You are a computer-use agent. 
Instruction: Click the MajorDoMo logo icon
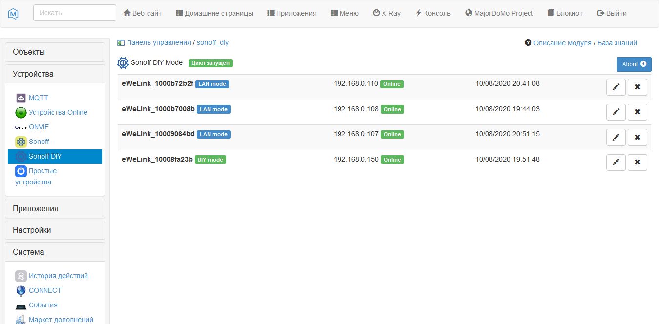(14, 14)
